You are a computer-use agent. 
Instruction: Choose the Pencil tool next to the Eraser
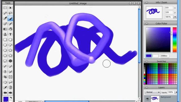pos(10,24)
